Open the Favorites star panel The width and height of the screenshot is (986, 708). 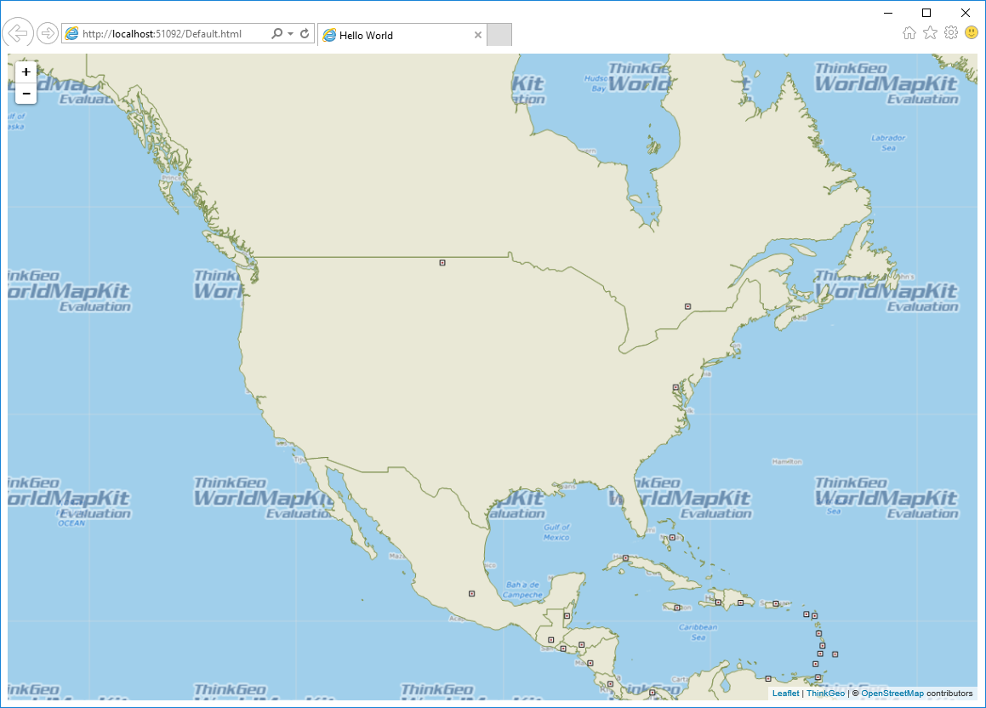pyautogui.click(x=930, y=32)
